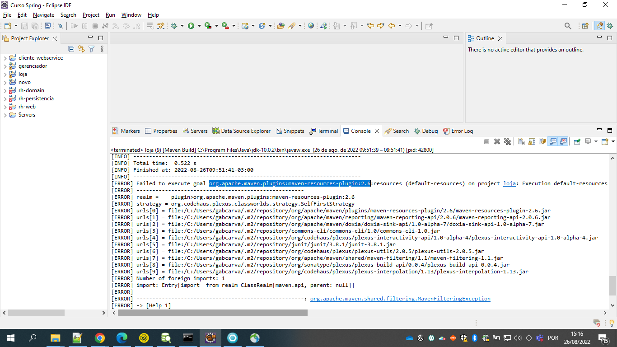Click the toolbar search magnifier icon
Image resolution: width=617 pixels, height=347 pixels.
pyautogui.click(x=568, y=26)
